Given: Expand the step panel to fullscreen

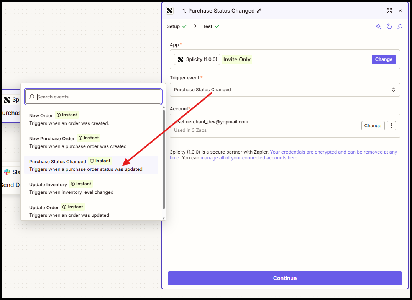Looking at the screenshot, I should coord(389,11).
